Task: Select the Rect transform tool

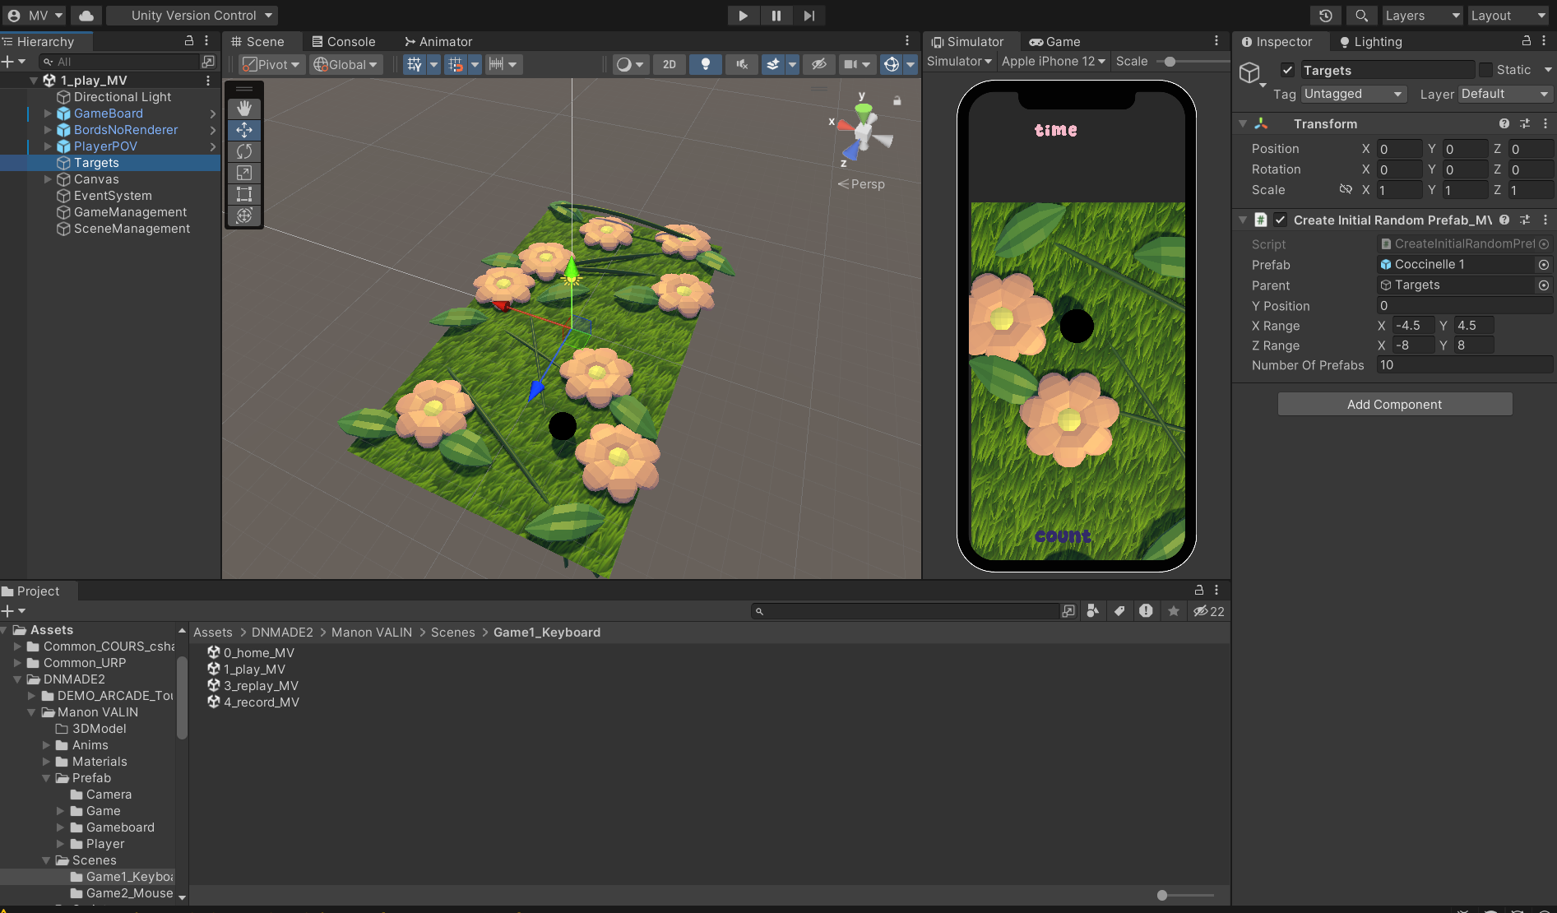Action: point(244,194)
